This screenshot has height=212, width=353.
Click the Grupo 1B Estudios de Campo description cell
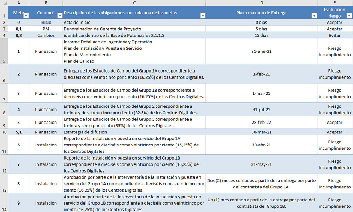pyautogui.click(x=134, y=93)
